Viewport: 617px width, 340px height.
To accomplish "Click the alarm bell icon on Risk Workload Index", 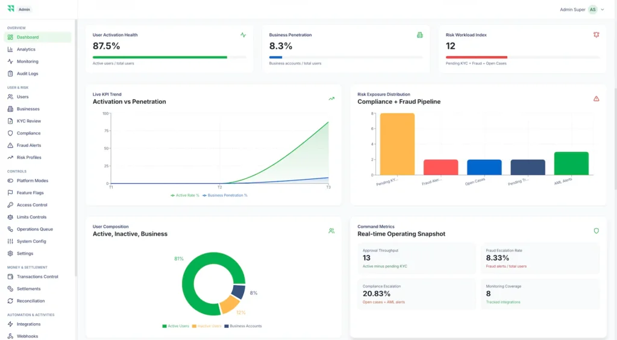I will [596, 35].
